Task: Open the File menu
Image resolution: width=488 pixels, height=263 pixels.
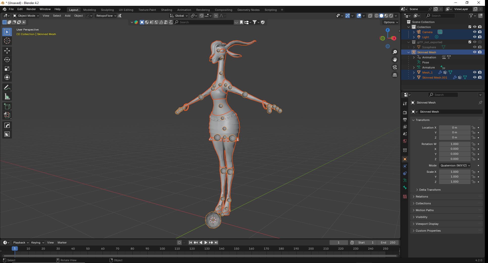Action: [11, 9]
